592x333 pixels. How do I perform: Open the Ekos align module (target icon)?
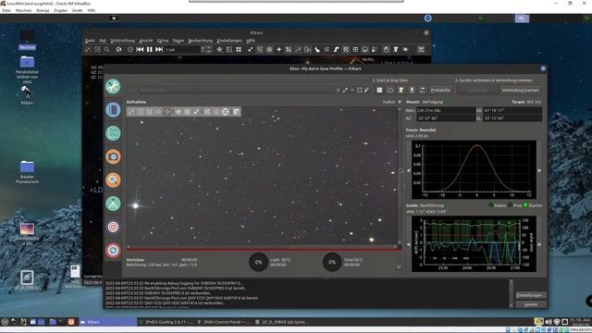pos(113,227)
